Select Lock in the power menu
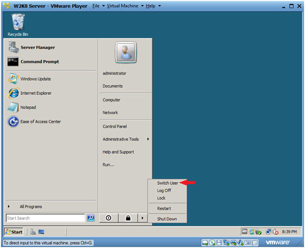Viewport: 305px width, 248px height. [167, 198]
